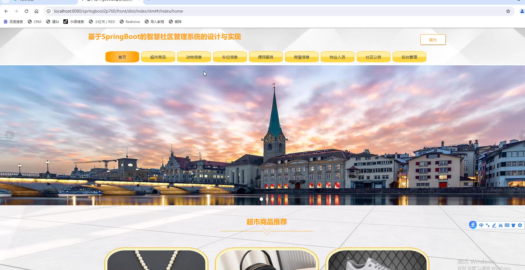Click the 退出 logout button

point(433,39)
